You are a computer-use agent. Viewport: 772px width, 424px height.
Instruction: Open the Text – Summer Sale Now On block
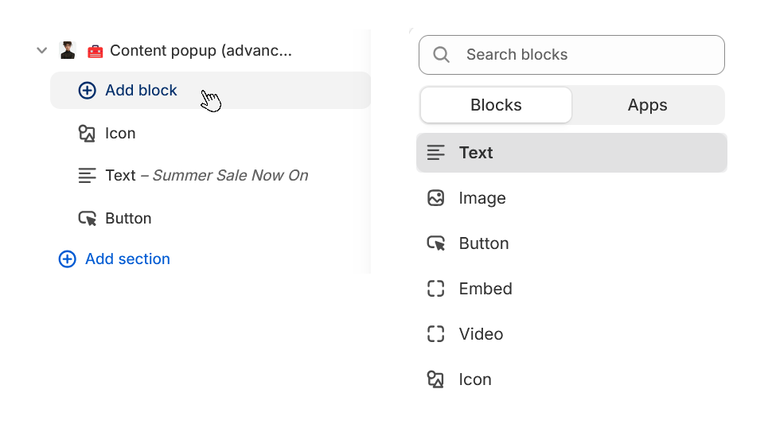tap(207, 176)
